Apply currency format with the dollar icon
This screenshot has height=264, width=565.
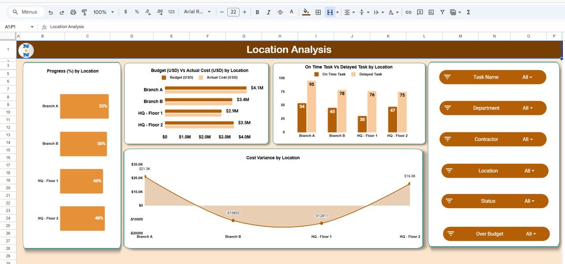125,12
